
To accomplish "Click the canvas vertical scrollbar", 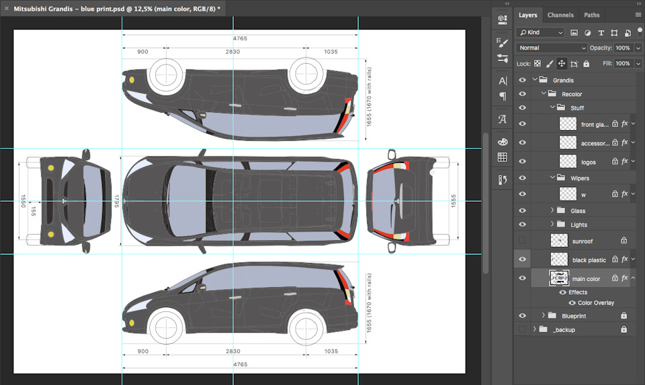I will pos(485,203).
